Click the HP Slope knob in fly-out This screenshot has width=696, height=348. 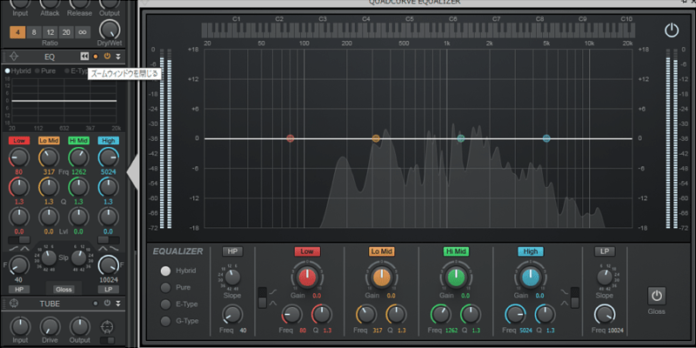point(232,278)
